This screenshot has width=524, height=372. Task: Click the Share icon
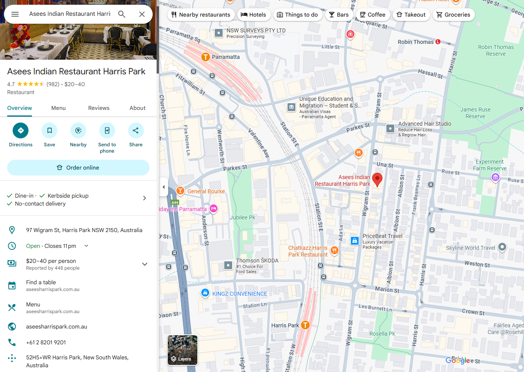[x=136, y=130]
